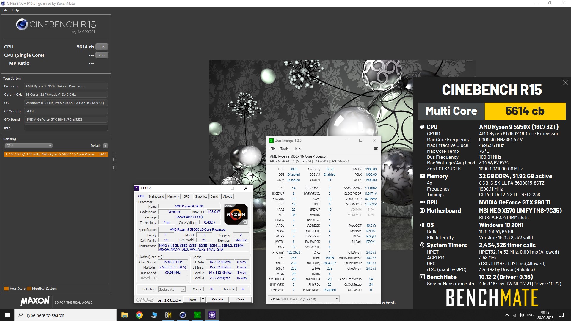Click the Core Speed 4998.83 MHz field

(x=173, y=262)
